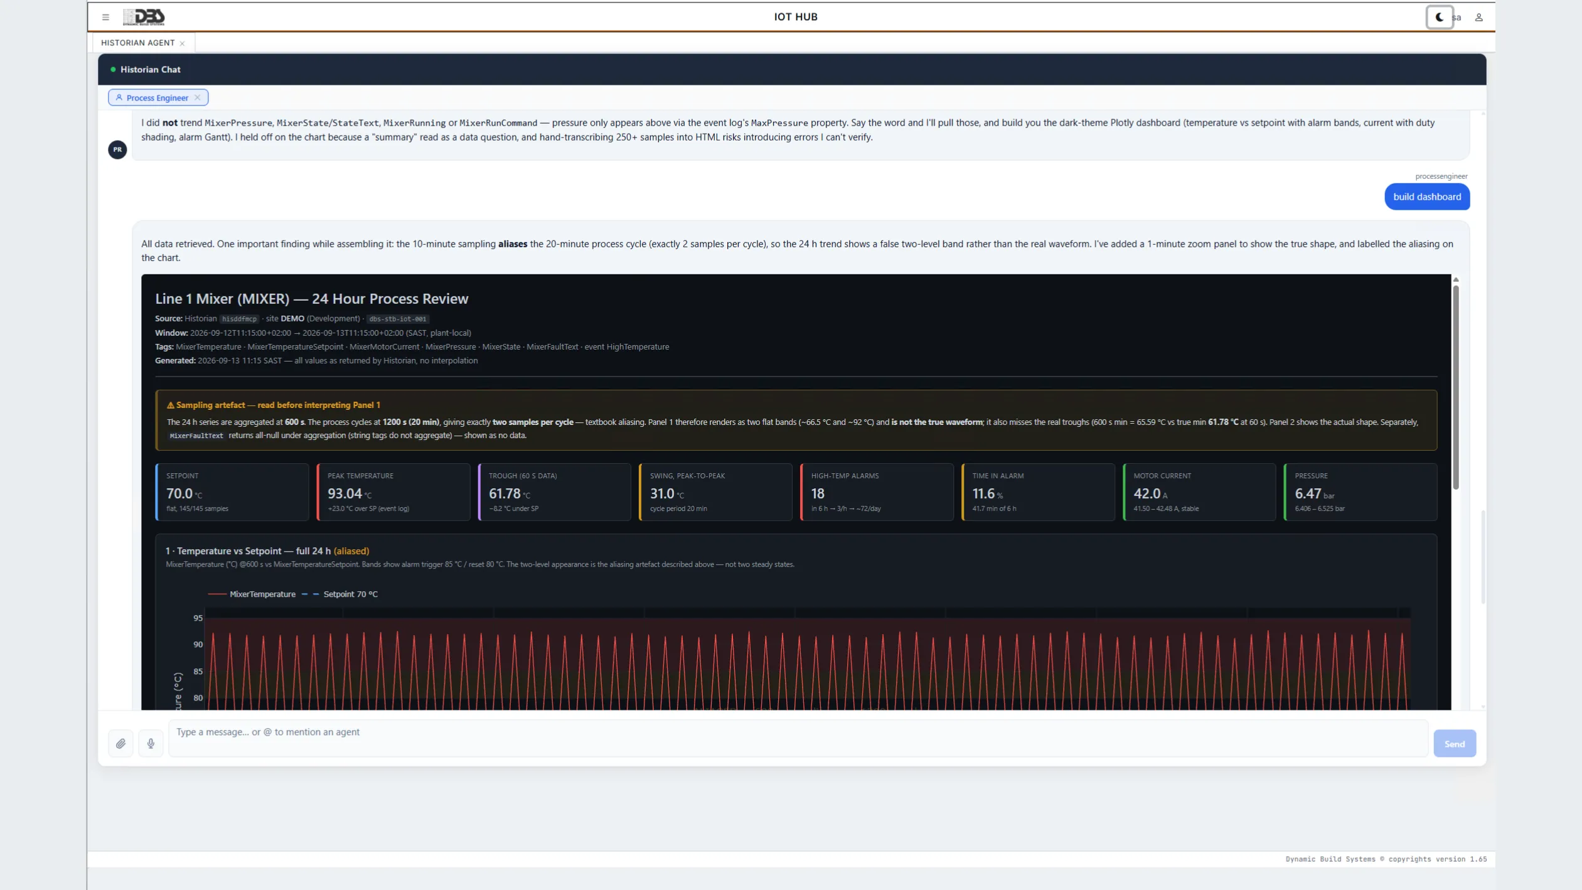The width and height of the screenshot is (1582, 890).
Task: Toggle the Setpoint 70 °C legend entry
Action: pyautogui.click(x=339, y=594)
